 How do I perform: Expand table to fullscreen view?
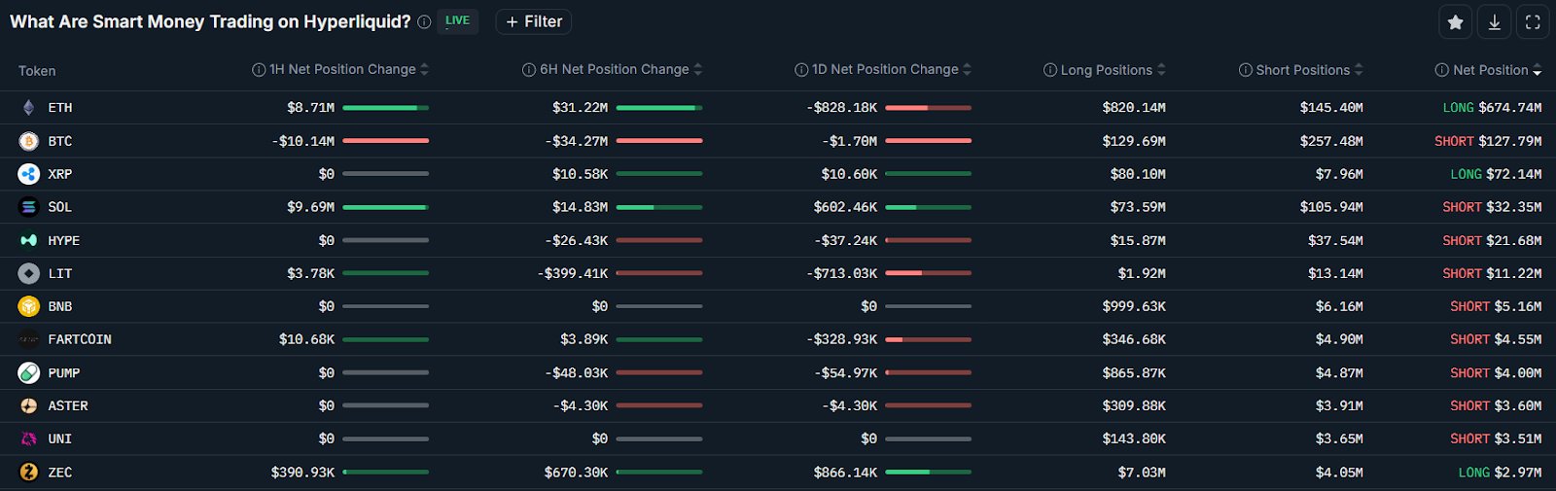point(1533,22)
